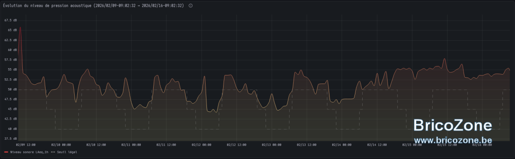Screen dimensions: 515x159
Task: Toggle the 'Niveau sonore LAeq,1h' legend series
Action: click(x=29, y=152)
